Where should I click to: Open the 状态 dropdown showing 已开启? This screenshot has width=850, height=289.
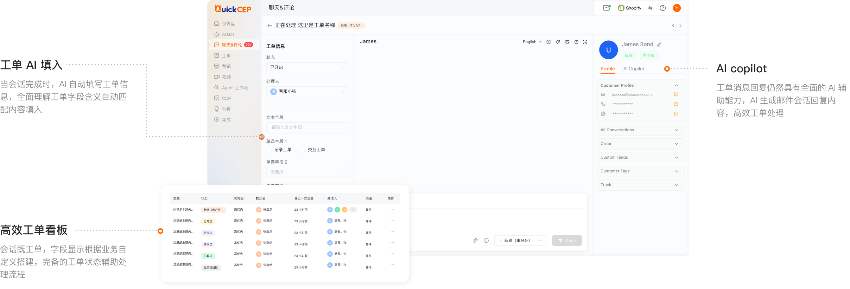[307, 67]
